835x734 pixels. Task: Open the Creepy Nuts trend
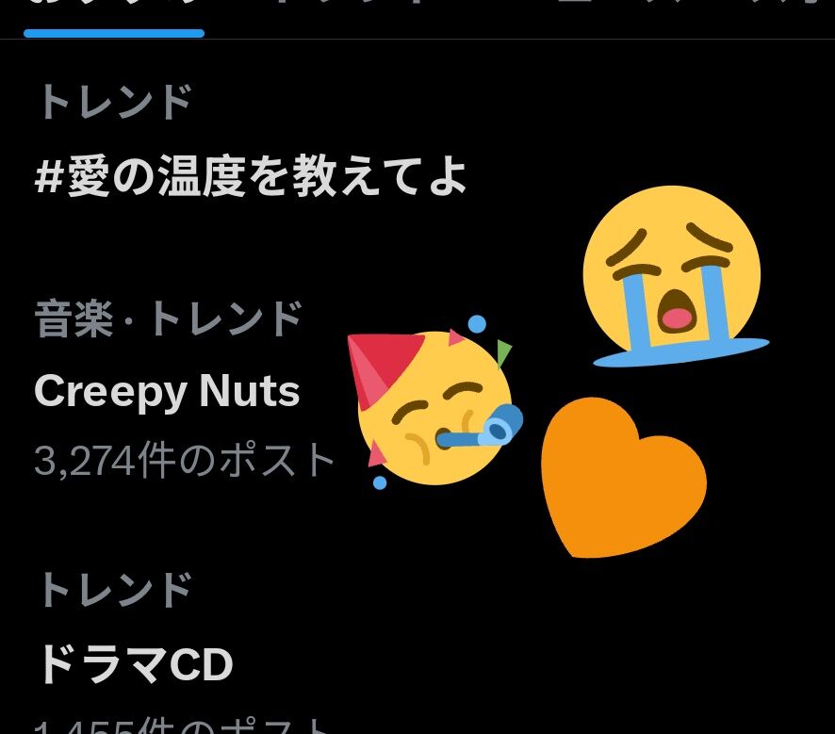167,391
